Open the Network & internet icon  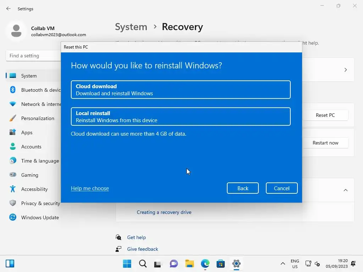pos(13,104)
